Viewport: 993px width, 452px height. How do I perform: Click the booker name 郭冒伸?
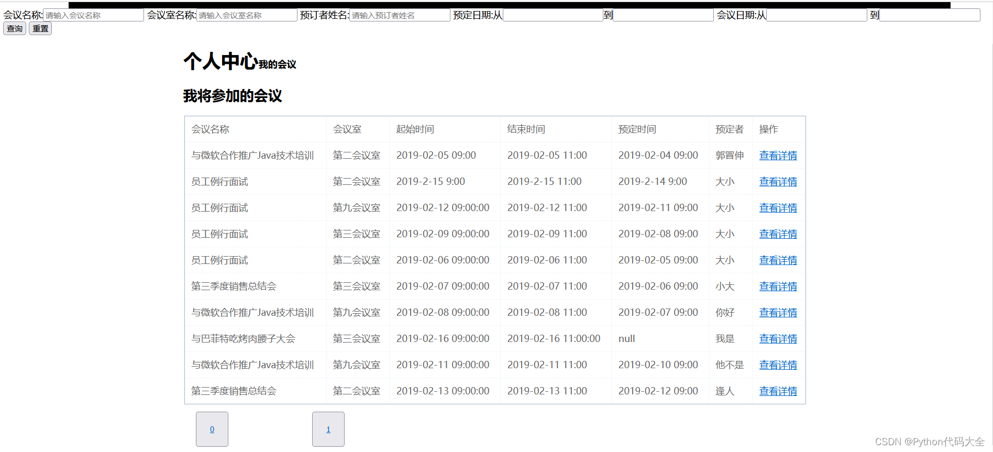(x=730, y=156)
